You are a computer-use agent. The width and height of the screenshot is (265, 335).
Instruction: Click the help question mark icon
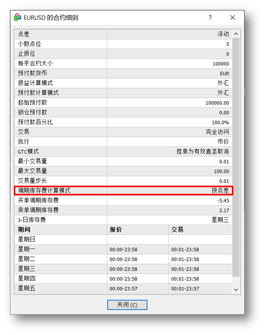point(210,18)
